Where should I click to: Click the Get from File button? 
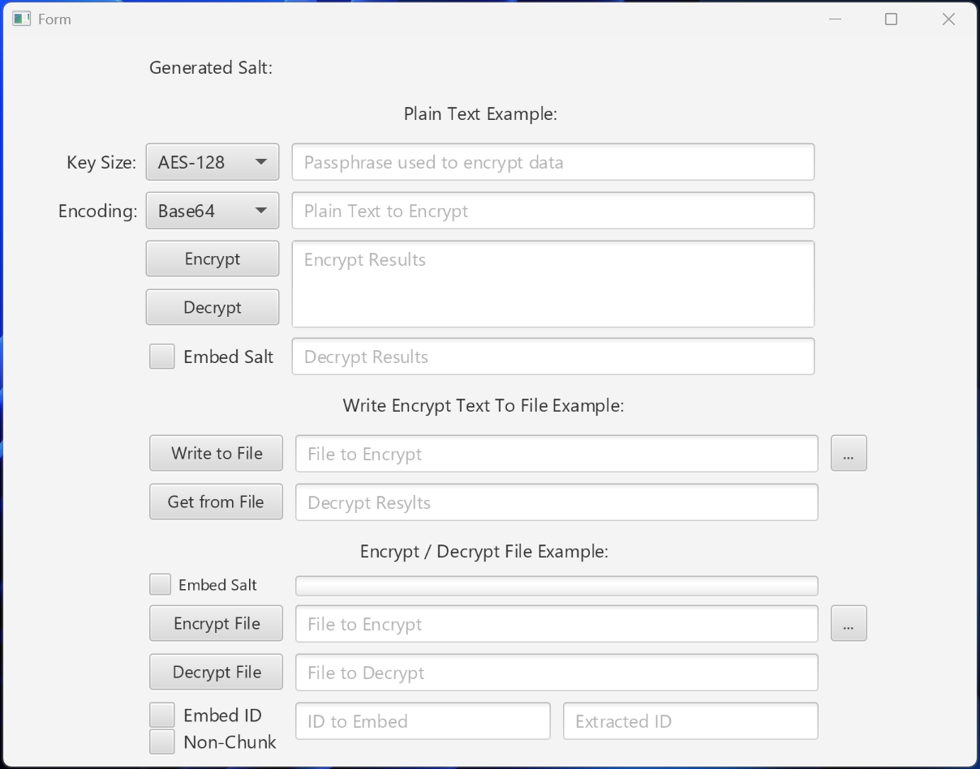pos(216,502)
